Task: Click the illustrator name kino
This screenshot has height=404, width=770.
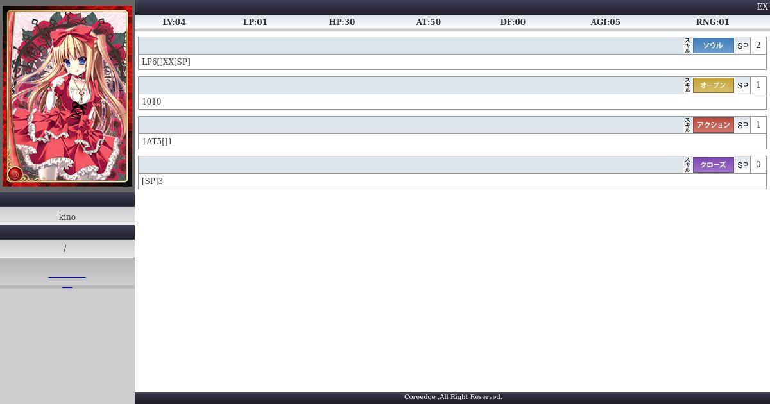Action: (67, 217)
